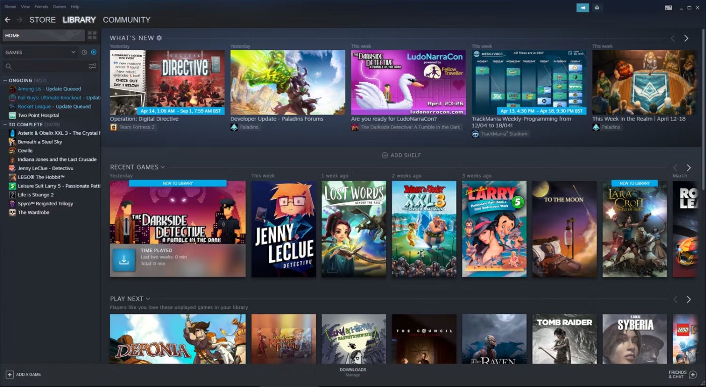The image size is (706, 387).
Task: Toggle ready-to-play filter icon
Action: coord(93,52)
